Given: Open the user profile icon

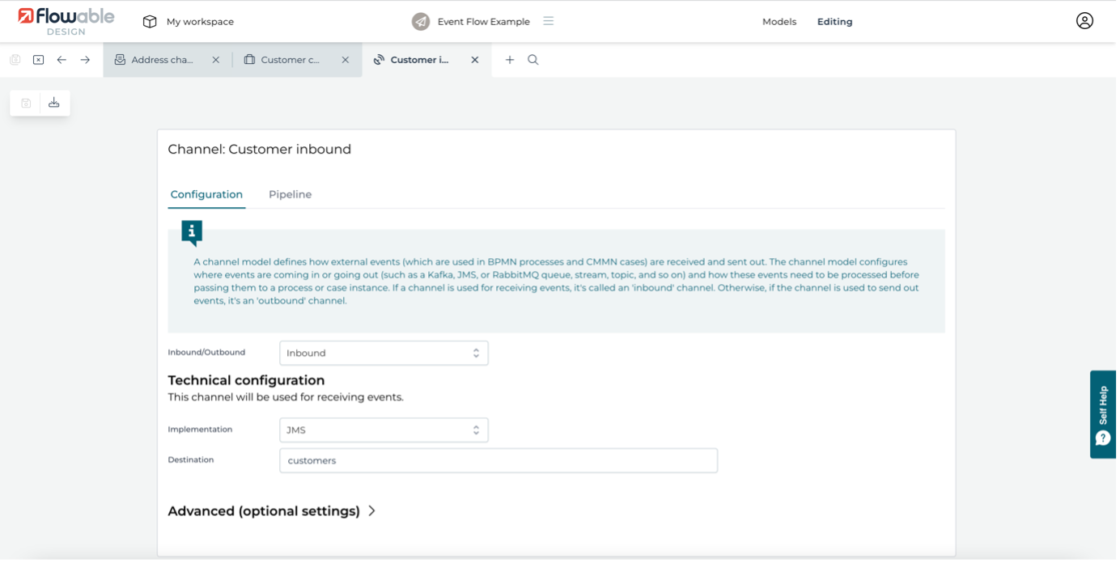Looking at the screenshot, I should 1084,21.
